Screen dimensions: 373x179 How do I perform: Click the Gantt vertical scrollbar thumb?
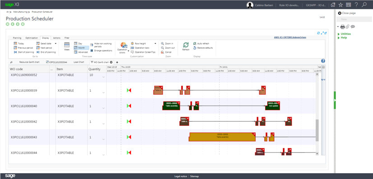click(x=317, y=130)
